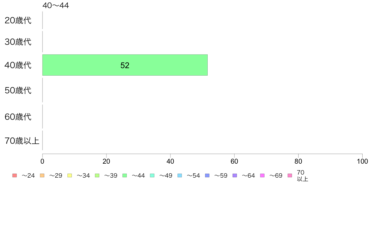Click the light blue ~54 legend swatch

(180, 175)
